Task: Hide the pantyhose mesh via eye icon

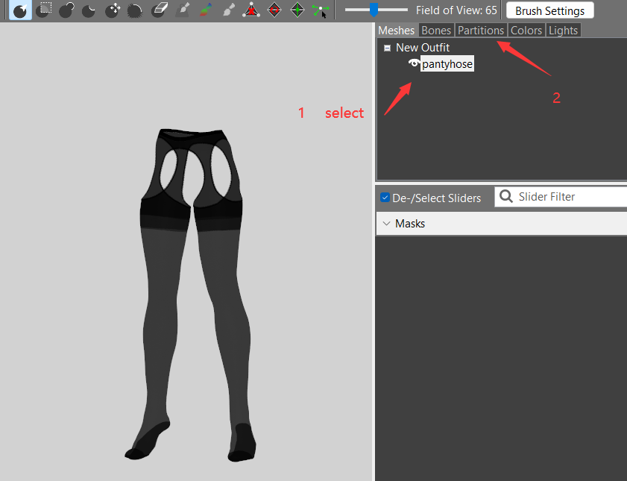Action: click(x=414, y=63)
